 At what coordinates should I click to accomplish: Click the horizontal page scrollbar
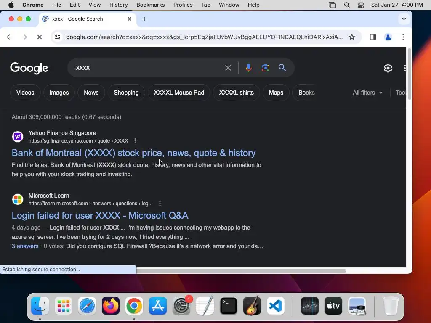(x=241, y=270)
